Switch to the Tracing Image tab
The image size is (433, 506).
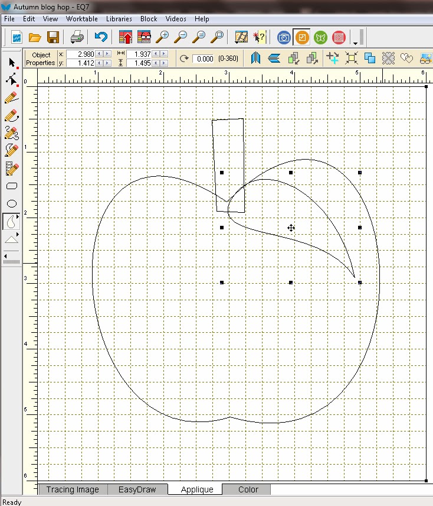[73, 489]
